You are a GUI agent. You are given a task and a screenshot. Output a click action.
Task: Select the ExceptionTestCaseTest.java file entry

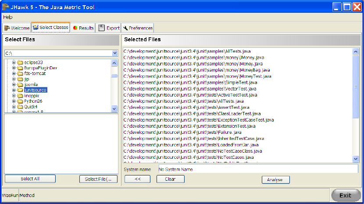(x=199, y=120)
